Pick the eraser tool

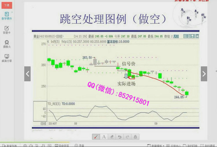(x=112, y=137)
